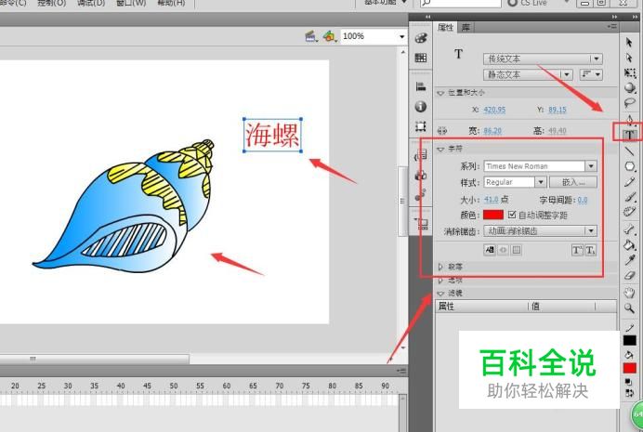This screenshot has width=643, height=432.
Task: Select the Bone tool
Action: [x=629, y=229]
